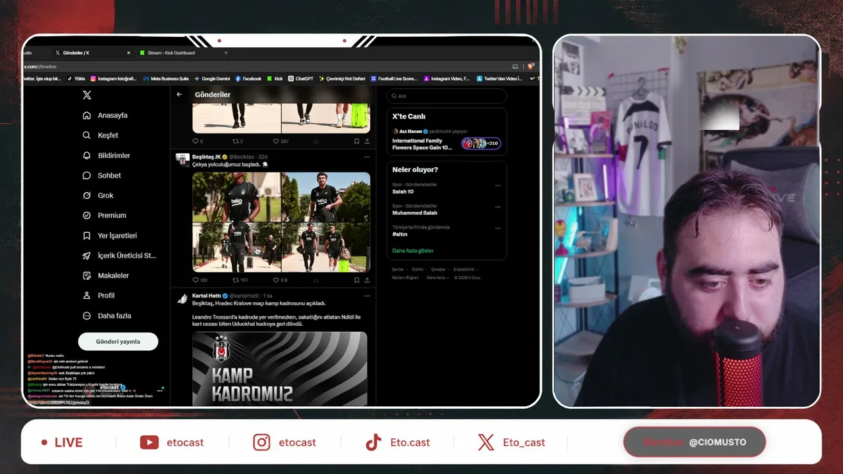Open Yer İşaretleri in the sidebar

click(109, 236)
